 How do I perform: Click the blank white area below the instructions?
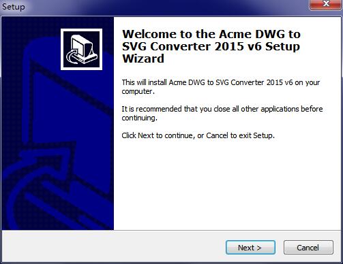tap(227, 185)
